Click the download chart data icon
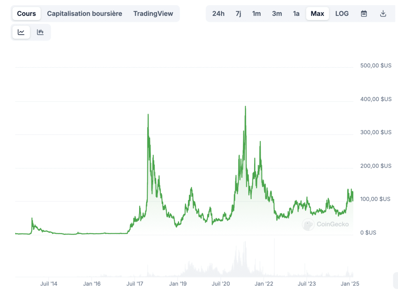This screenshot has width=398, height=295. point(383,14)
